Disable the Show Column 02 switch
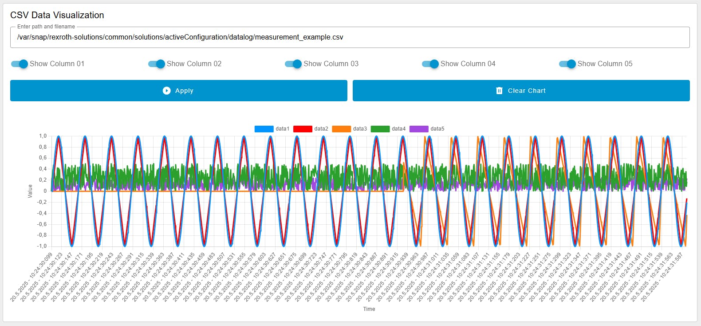Screen dimensions: 701x326 [x=157, y=64]
